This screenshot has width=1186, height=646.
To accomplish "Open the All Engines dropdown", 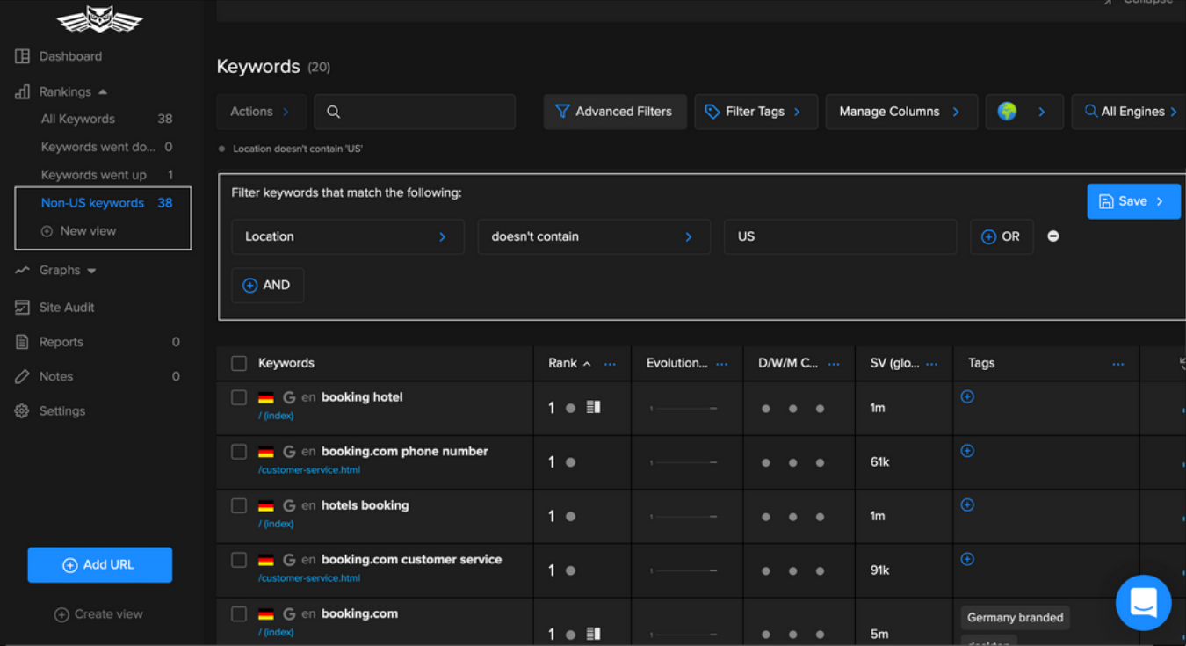I will pyautogui.click(x=1129, y=112).
